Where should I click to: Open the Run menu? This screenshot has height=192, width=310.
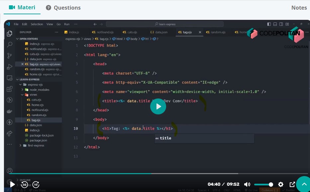point(67,24)
